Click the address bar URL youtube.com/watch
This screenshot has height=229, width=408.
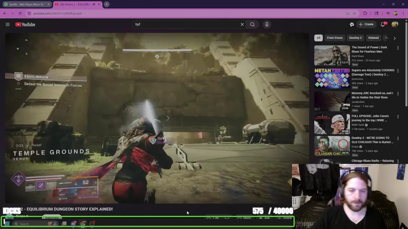(57, 13)
